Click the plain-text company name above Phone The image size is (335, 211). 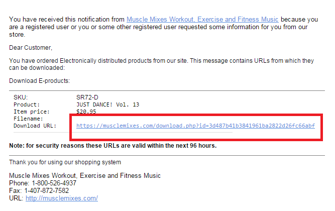(x=85, y=175)
